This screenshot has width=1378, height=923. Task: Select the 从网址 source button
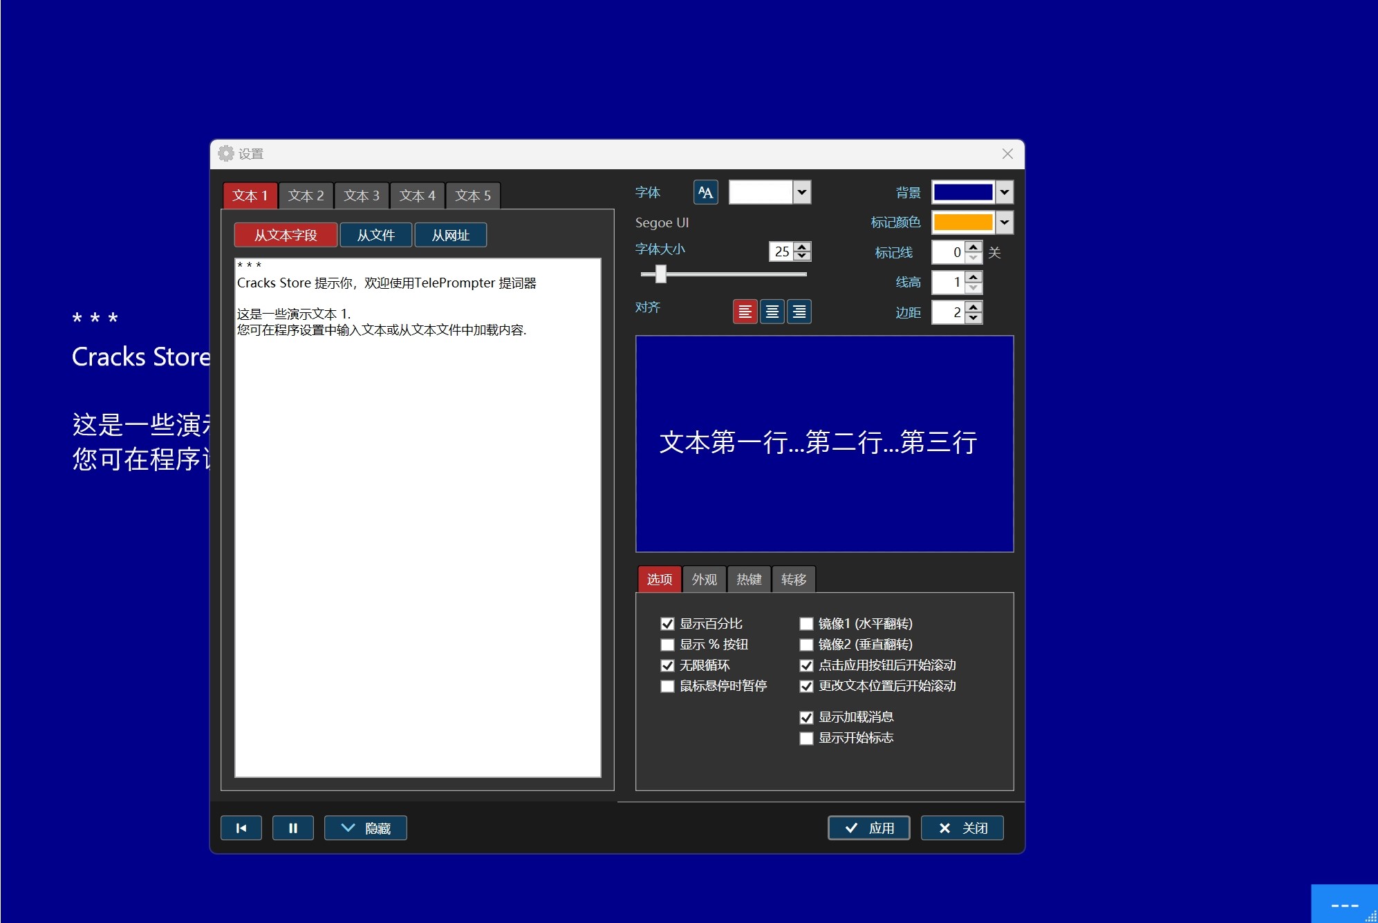451,235
